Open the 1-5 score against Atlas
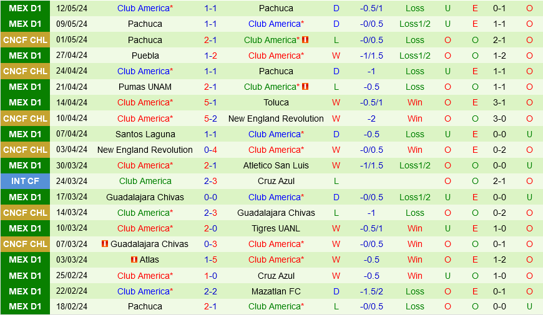The width and height of the screenshot is (543, 315). click(x=210, y=259)
